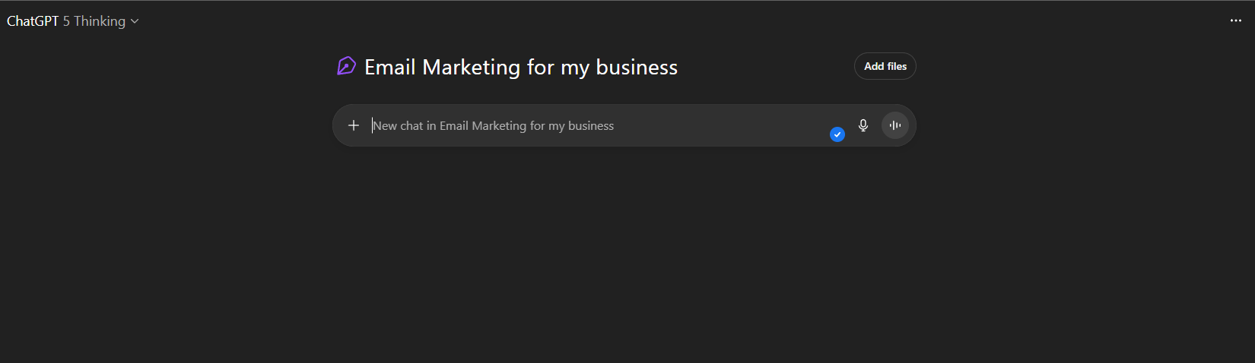Click the plus icon in chat box

point(354,125)
